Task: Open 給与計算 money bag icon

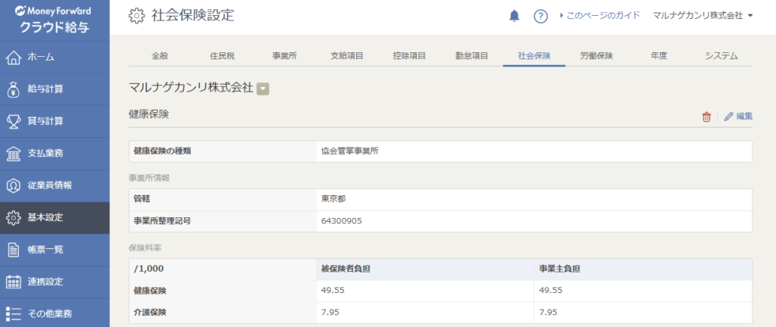Action: 13,89
